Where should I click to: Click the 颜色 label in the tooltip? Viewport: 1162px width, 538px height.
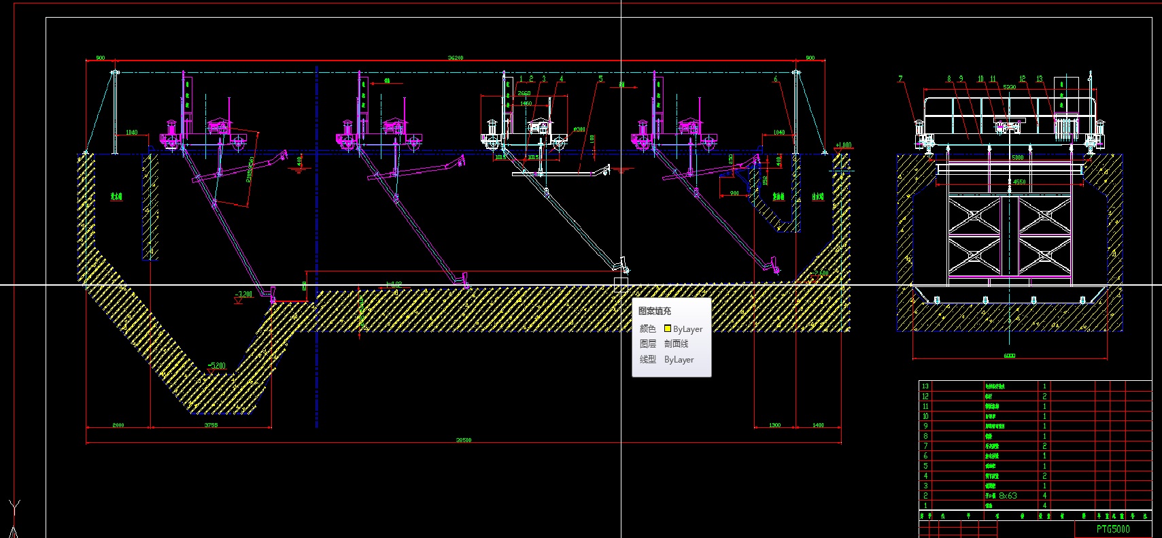(648, 329)
